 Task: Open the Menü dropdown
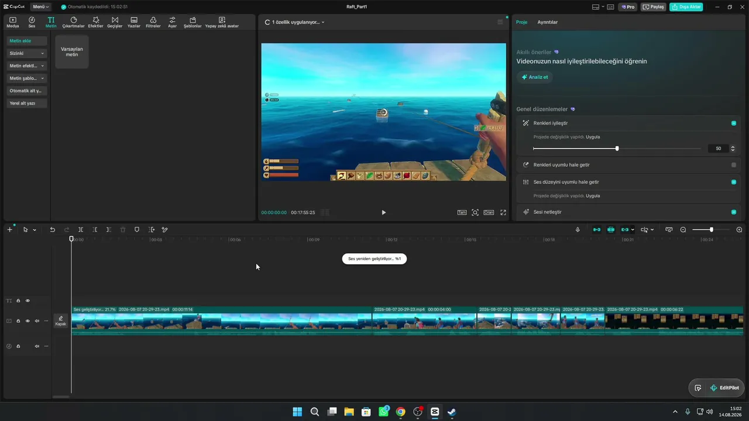[x=40, y=7]
